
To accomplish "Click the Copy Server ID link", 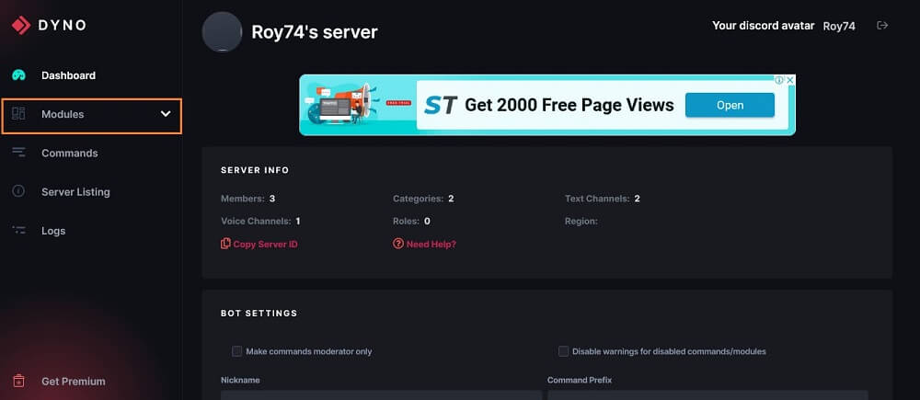I will 265,244.
